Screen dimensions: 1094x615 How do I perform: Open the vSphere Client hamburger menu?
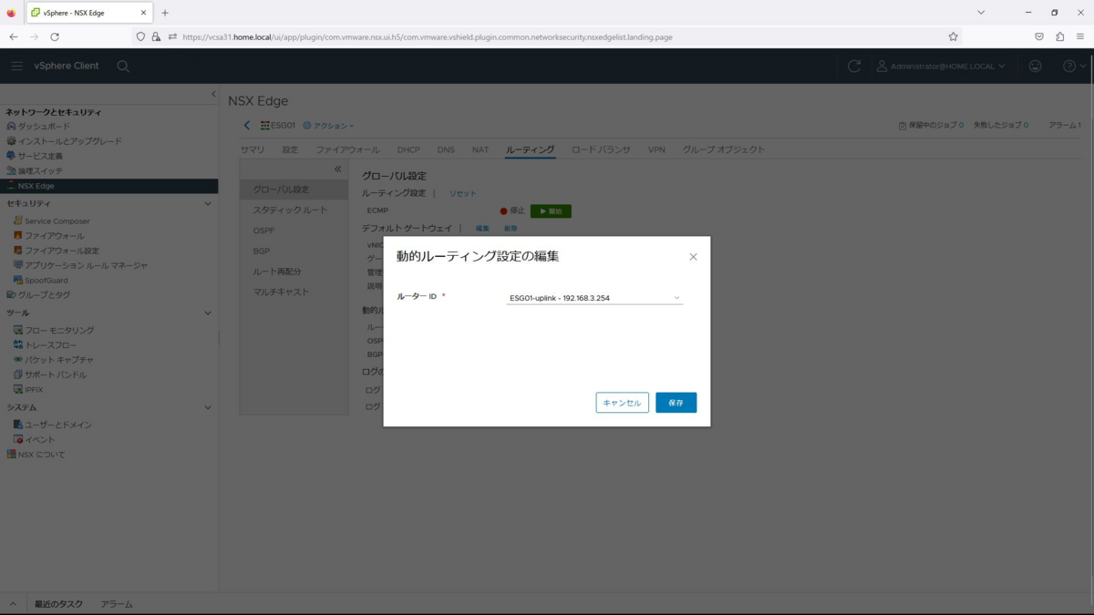[x=17, y=67]
